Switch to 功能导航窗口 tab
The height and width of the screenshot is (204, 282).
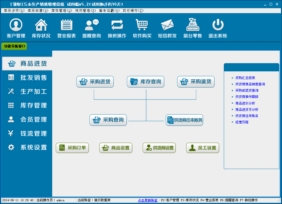click(14, 46)
